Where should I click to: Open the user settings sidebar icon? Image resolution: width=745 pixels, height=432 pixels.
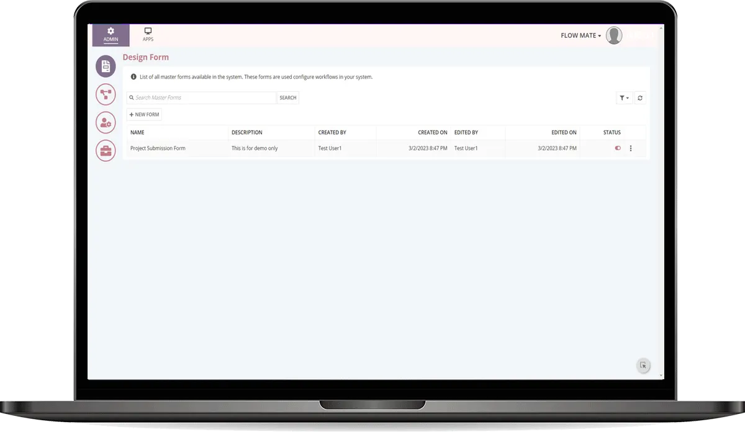[x=106, y=123]
